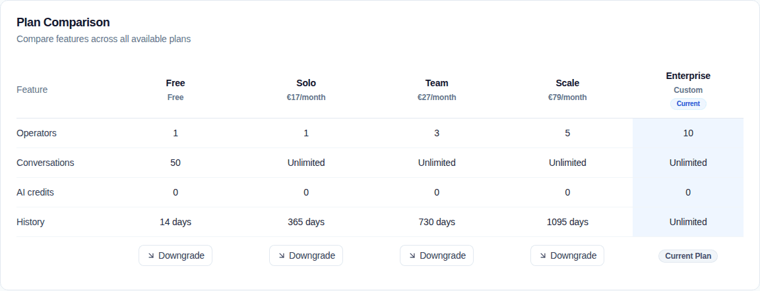Downgrade to the Scale plan

point(567,255)
